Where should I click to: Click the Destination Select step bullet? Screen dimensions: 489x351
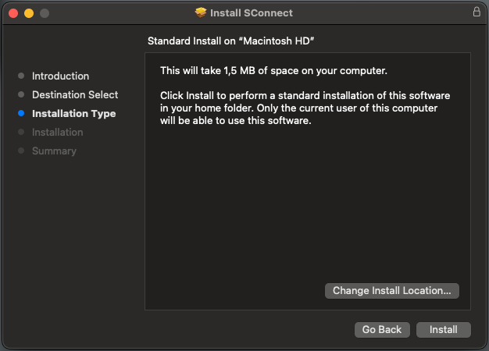click(21, 94)
